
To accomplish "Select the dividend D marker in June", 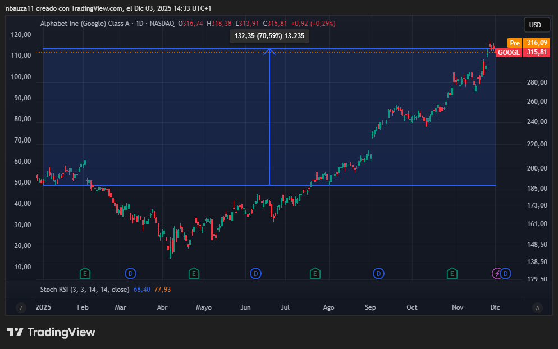I will click(x=255, y=273).
